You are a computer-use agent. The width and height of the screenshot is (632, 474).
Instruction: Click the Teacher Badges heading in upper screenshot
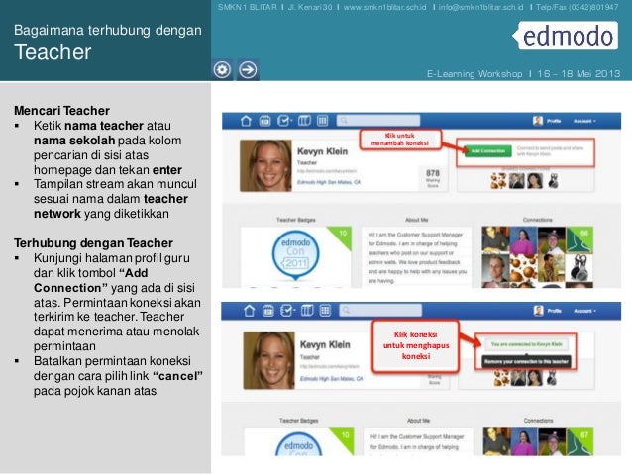coord(296,220)
